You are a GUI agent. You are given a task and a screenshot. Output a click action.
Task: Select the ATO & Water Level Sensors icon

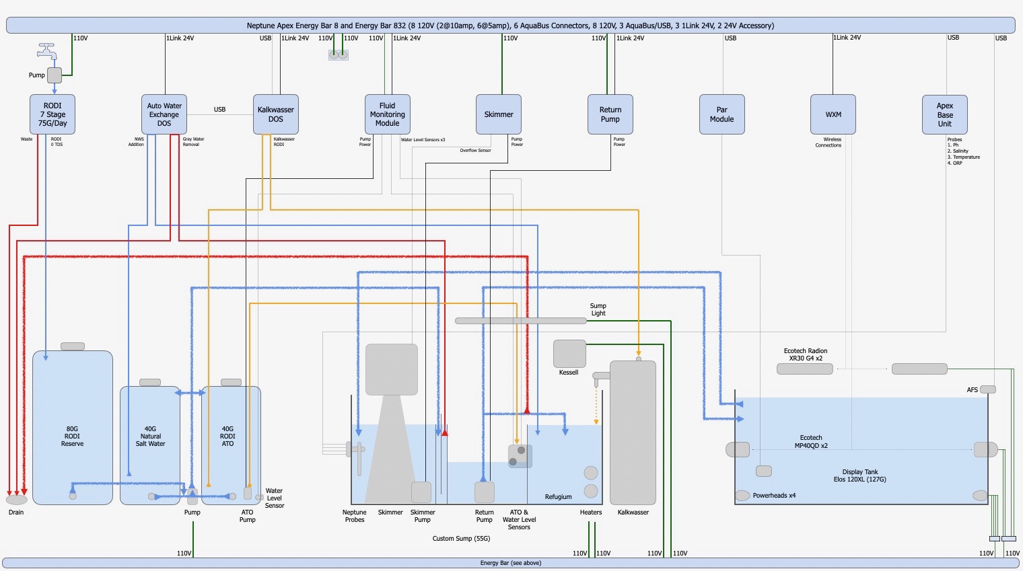(520, 457)
